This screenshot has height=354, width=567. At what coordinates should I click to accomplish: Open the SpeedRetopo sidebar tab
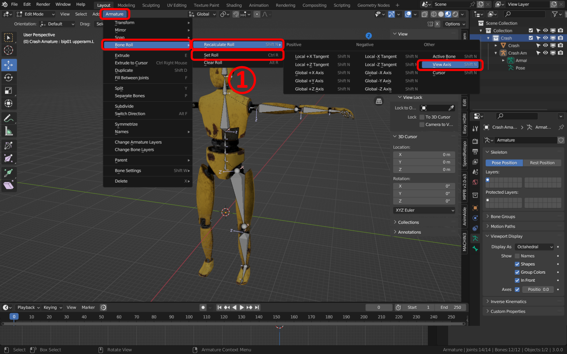tap(465, 154)
